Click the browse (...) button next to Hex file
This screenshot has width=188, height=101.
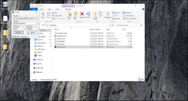point(36,18)
